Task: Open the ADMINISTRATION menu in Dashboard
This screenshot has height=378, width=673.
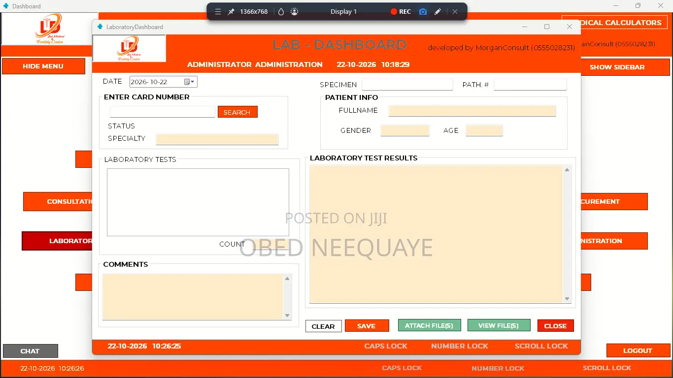Action: click(614, 241)
